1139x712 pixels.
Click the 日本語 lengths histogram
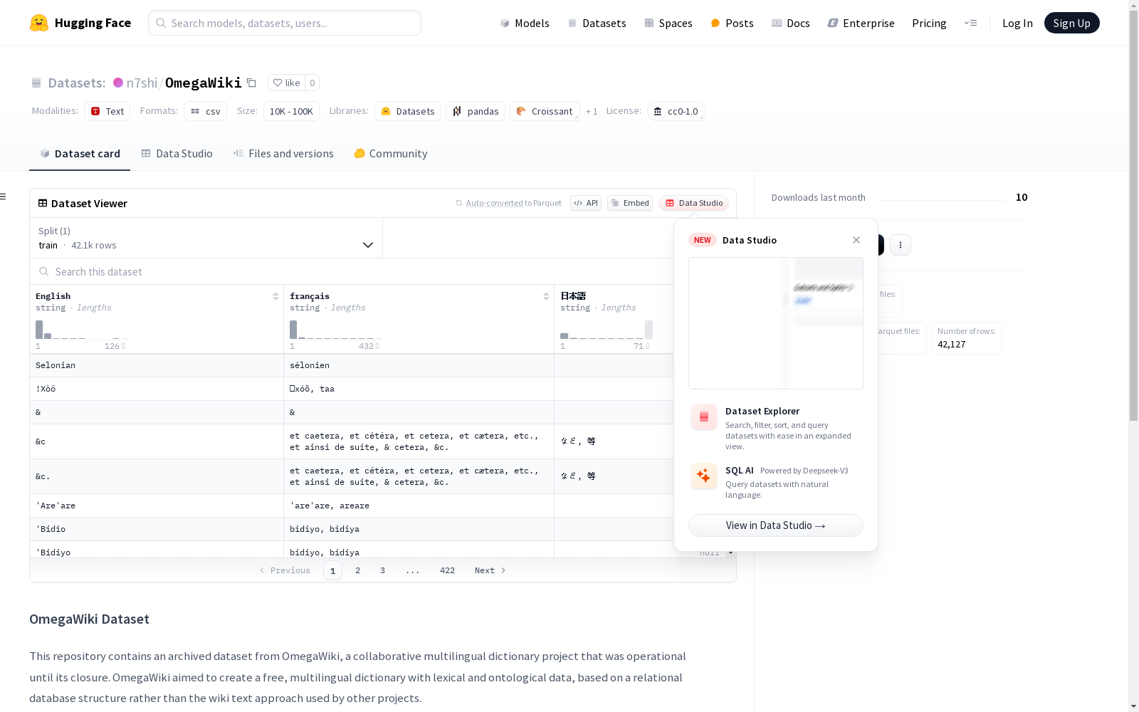point(607,330)
